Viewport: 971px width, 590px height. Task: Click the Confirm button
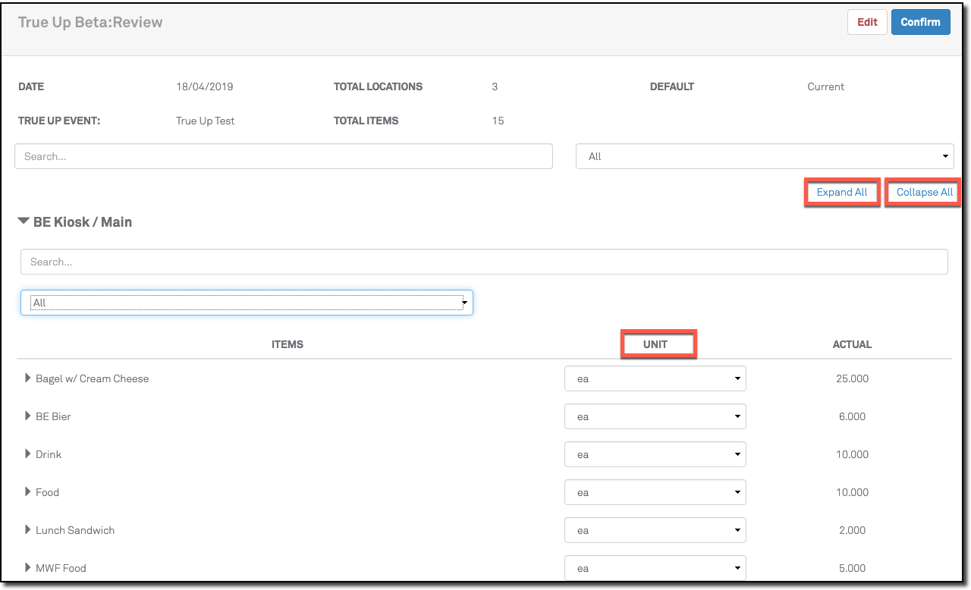pyautogui.click(x=920, y=22)
